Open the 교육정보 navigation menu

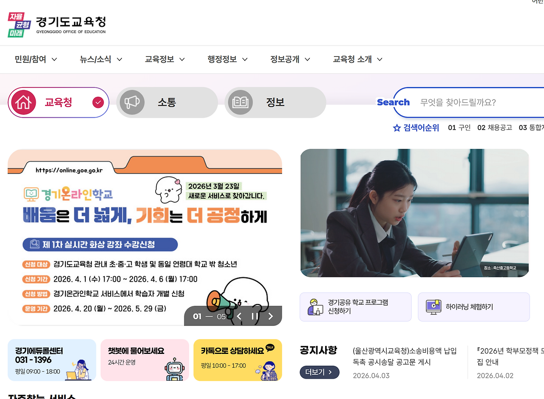click(x=165, y=59)
